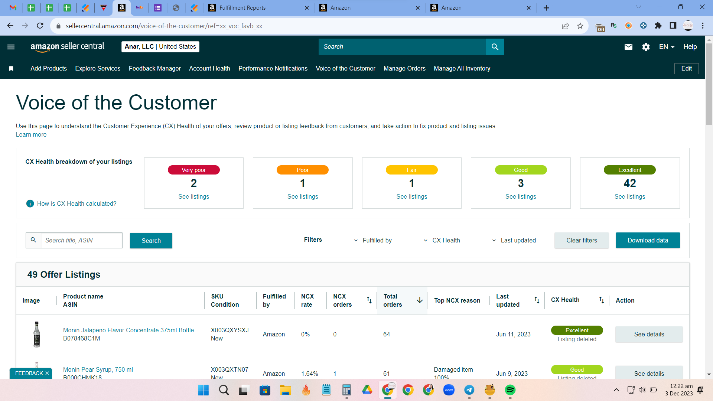Sort by CX Health arrows icon
This screenshot has width=713, height=401.
601,300
